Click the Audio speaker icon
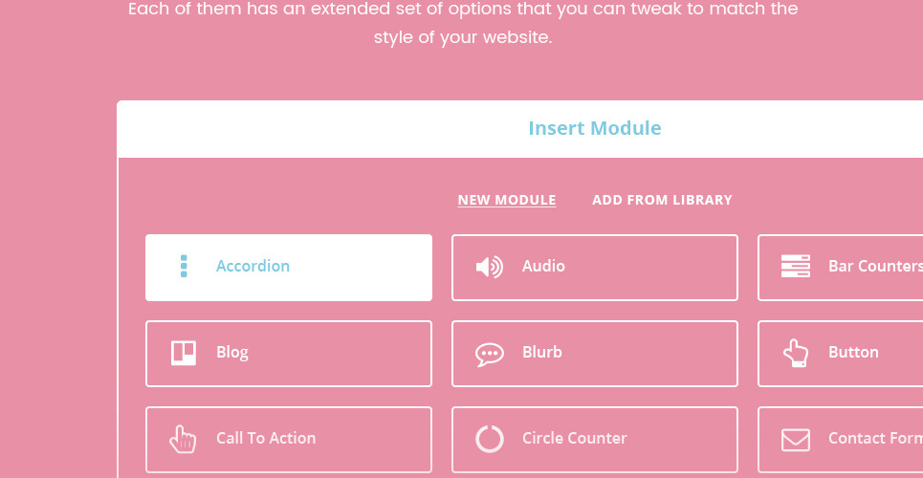 [489, 267]
